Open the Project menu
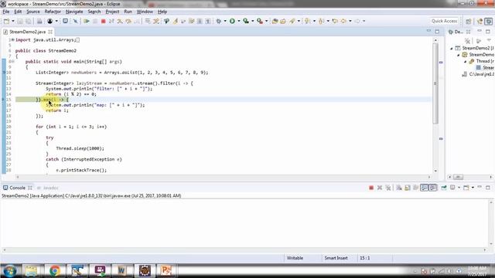The image size is (495, 278). click(x=112, y=12)
